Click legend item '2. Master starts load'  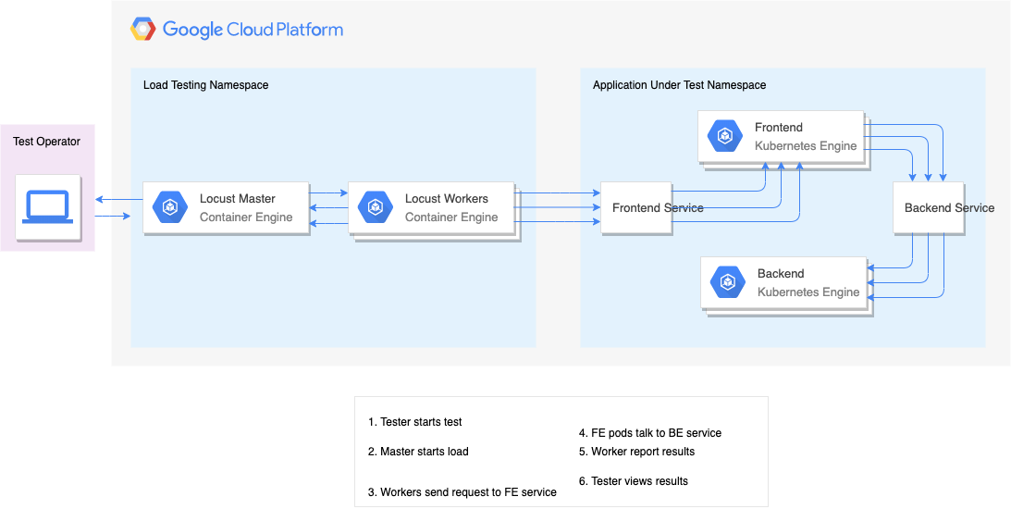pos(418,452)
